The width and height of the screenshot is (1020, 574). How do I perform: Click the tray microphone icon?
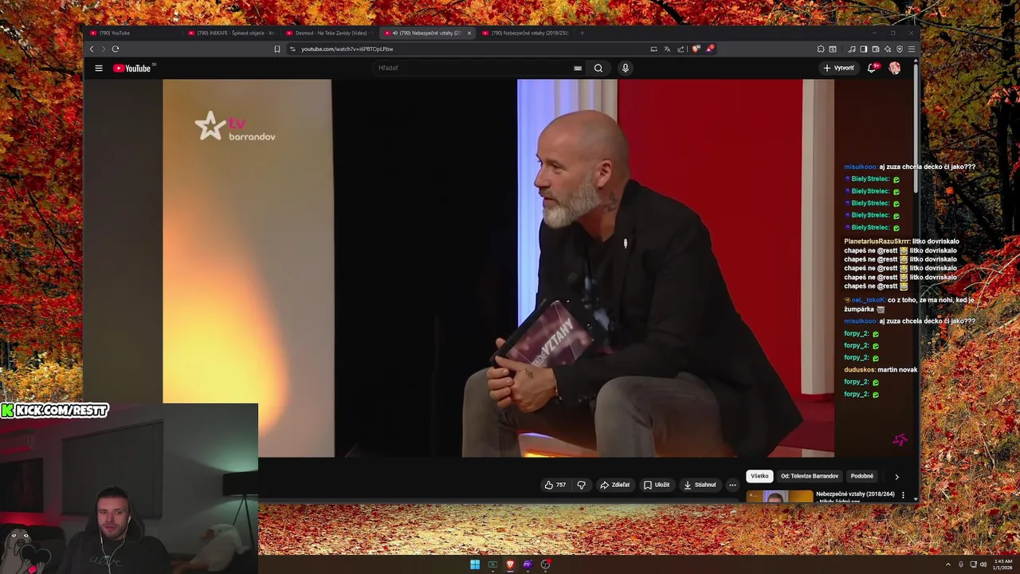tap(961, 564)
